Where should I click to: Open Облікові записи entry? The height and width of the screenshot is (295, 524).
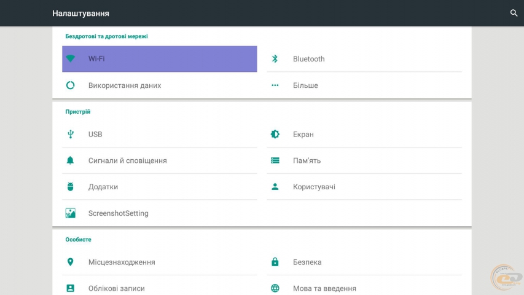pos(117,288)
